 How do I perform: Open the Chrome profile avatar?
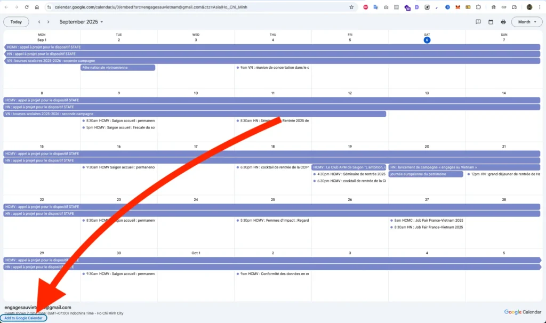coord(528,7)
